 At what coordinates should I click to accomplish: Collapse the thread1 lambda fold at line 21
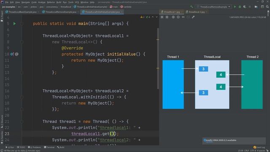[22, 122]
